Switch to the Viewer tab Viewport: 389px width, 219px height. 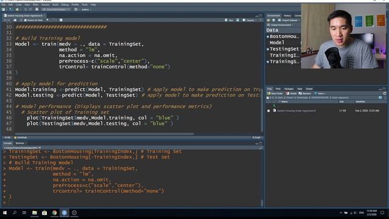click(x=309, y=89)
